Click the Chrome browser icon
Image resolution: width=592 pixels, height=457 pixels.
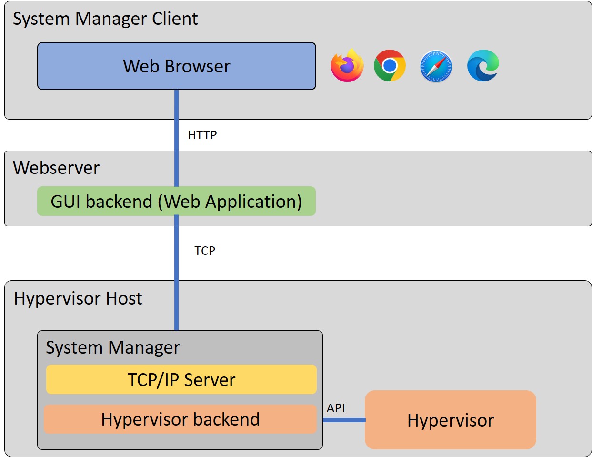point(389,66)
